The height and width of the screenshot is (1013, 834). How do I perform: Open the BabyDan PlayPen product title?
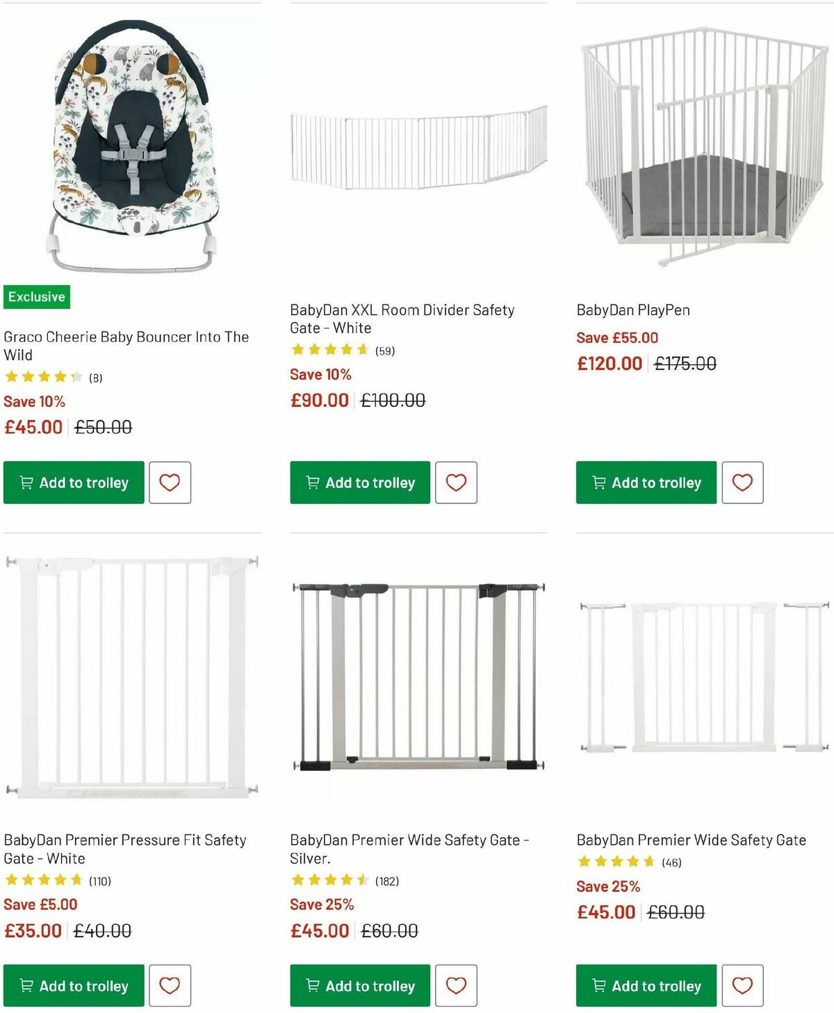(632, 309)
